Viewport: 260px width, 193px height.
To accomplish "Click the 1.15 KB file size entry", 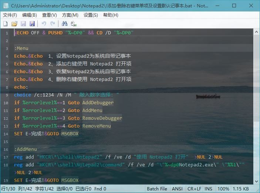I will (x=241, y=189).
